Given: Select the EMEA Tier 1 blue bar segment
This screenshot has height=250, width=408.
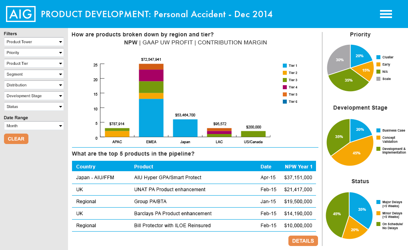Looking at the screenshot, I should 151,118.
